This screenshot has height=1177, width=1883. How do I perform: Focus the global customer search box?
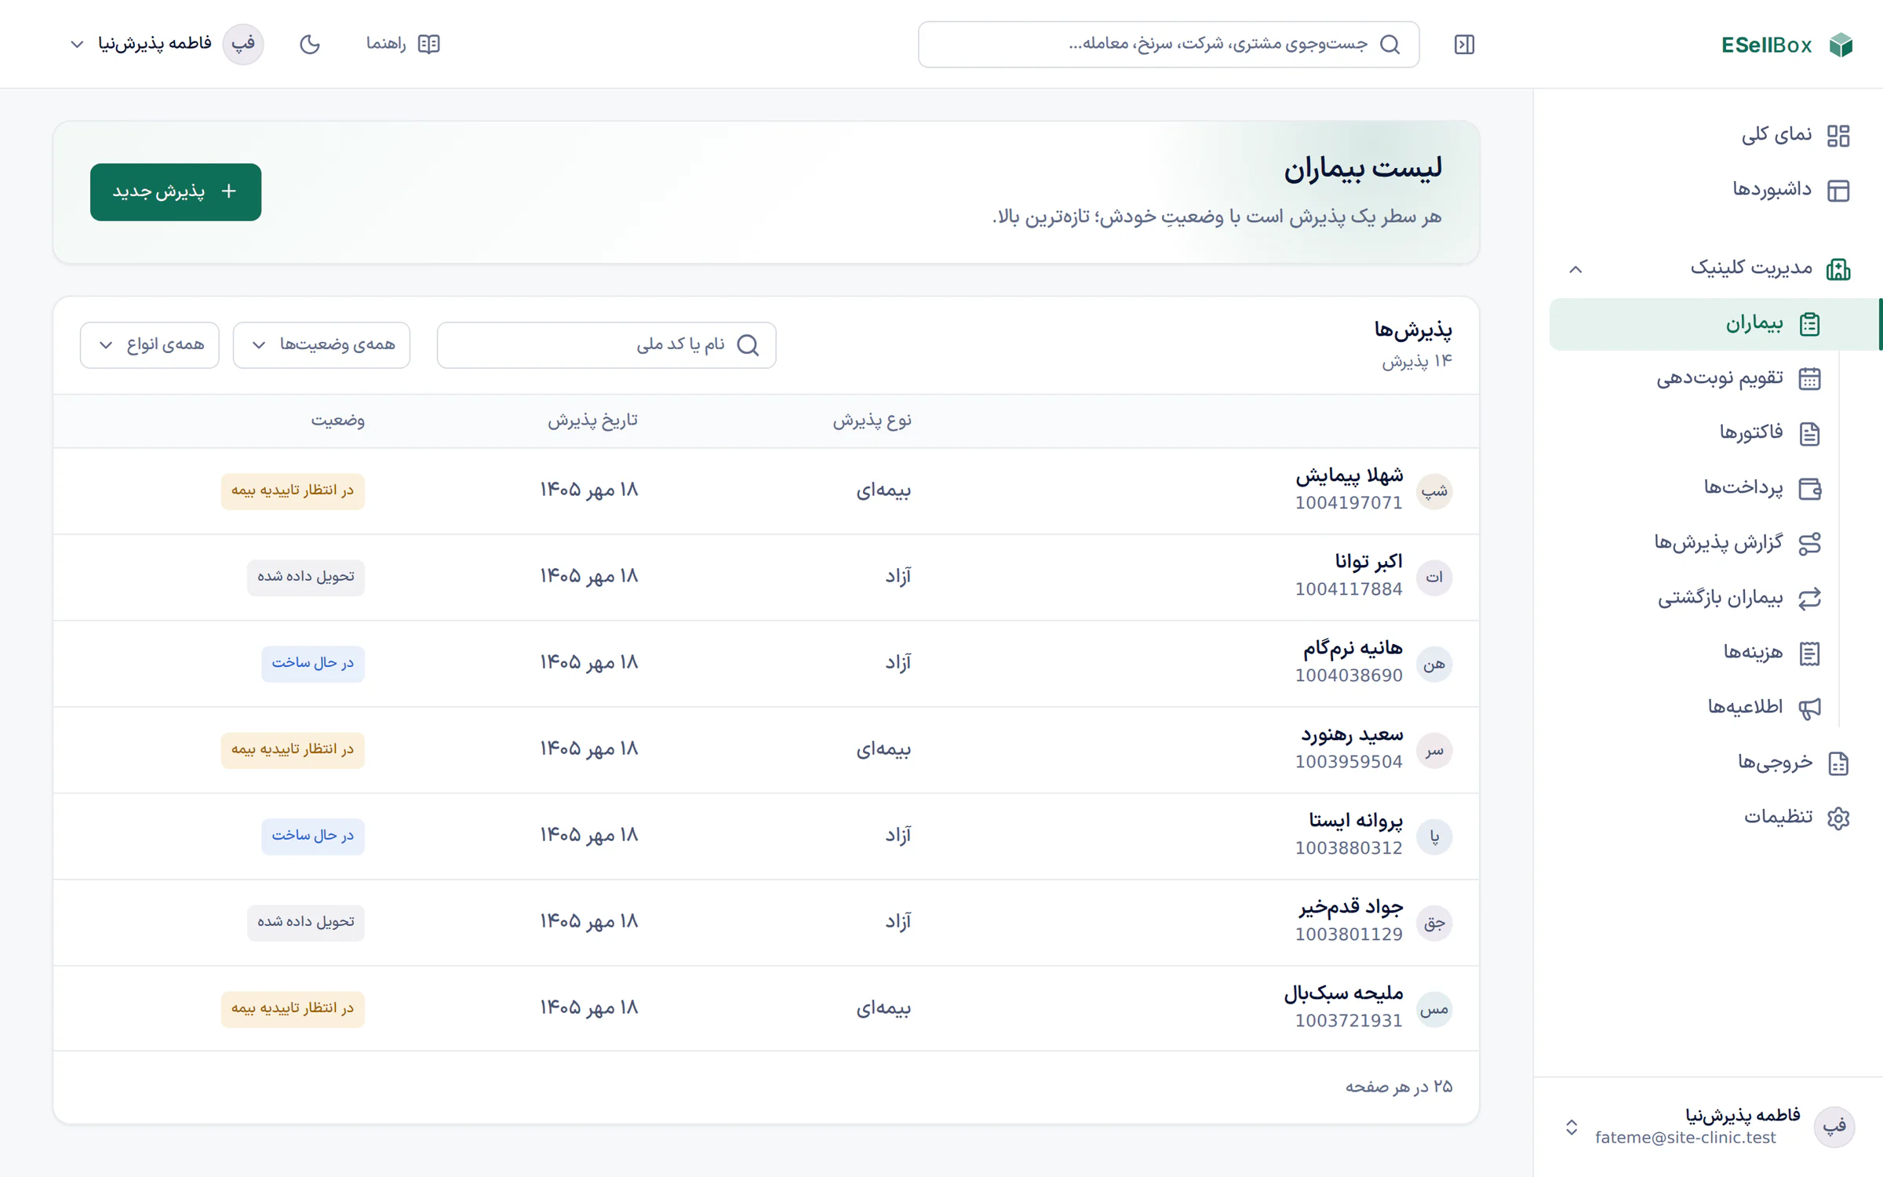1168,45
